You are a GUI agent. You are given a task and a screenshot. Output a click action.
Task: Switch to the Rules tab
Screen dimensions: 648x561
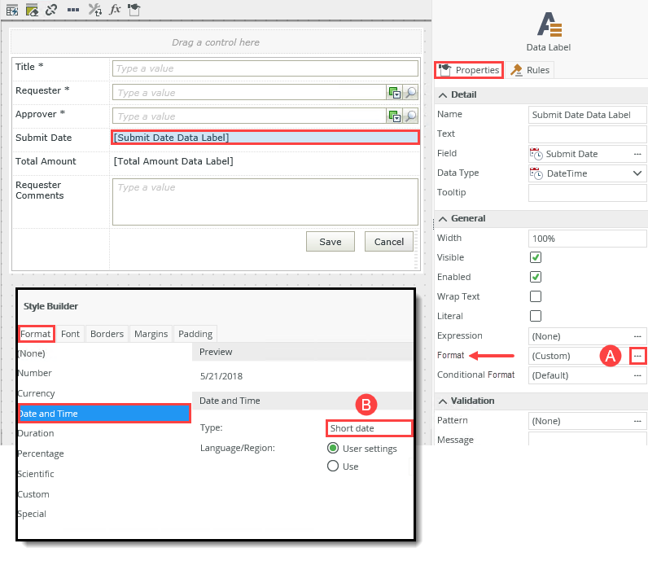tap(530, 70)
